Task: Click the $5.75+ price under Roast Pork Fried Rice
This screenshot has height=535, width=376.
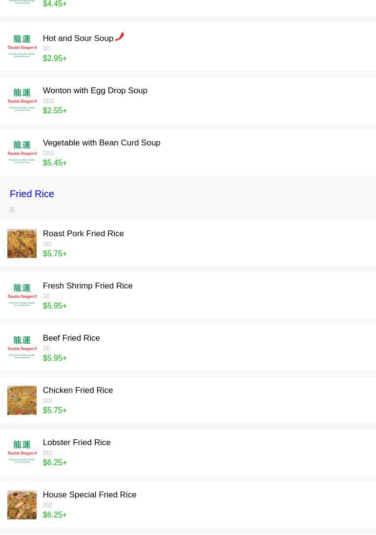Action: coord(55,254)
